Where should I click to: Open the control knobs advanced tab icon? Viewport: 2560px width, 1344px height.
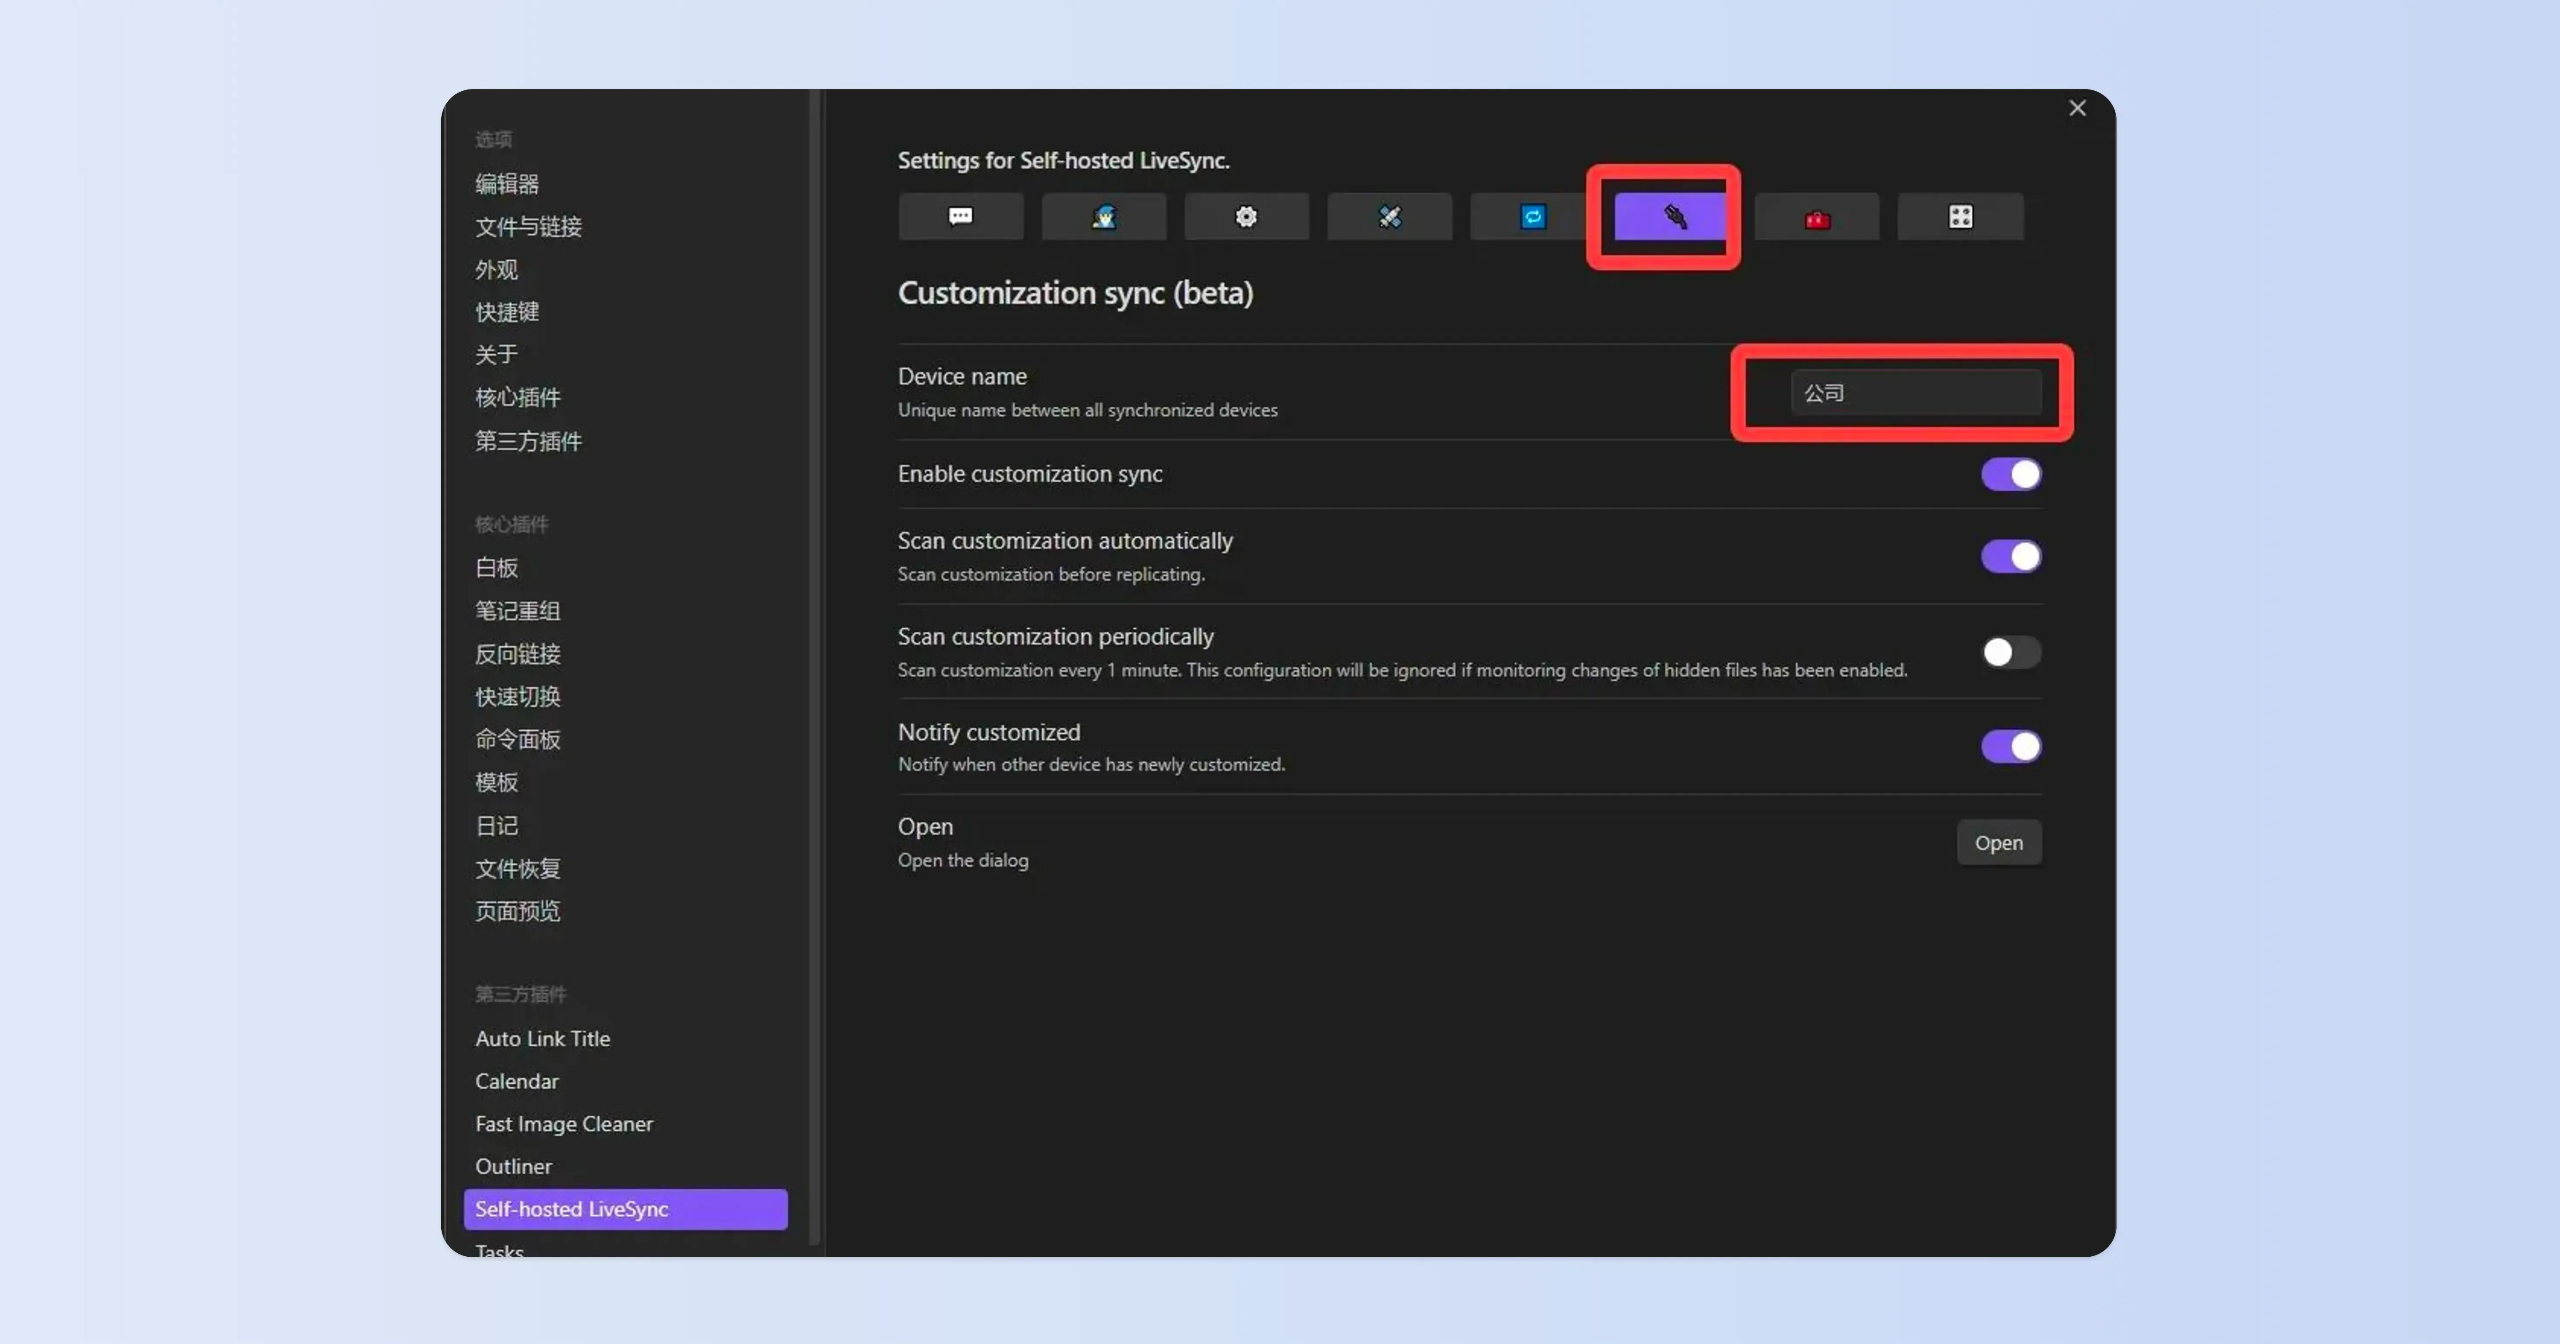pyautogui.click(x=1960, y=216)
